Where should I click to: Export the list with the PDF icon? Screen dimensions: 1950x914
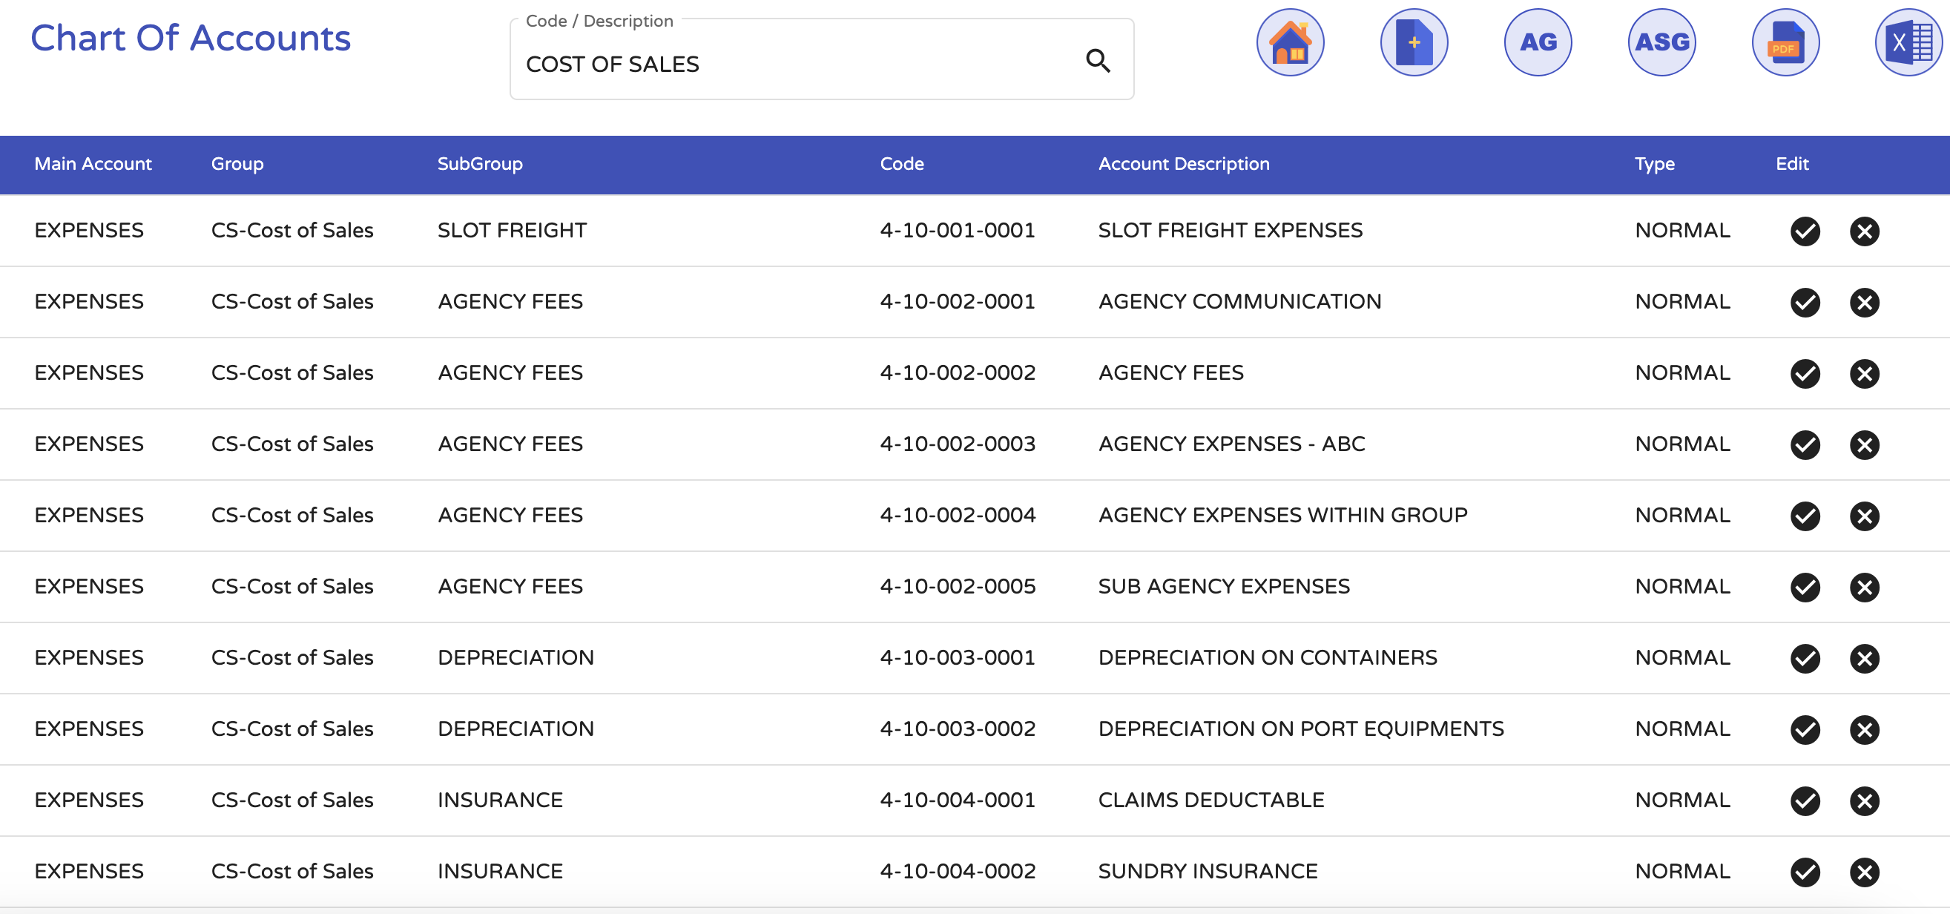(x=1785, y=42)
